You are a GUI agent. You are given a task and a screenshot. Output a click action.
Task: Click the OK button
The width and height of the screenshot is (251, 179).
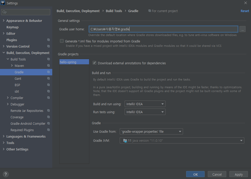pyautogui.click(x=195, y=174)
